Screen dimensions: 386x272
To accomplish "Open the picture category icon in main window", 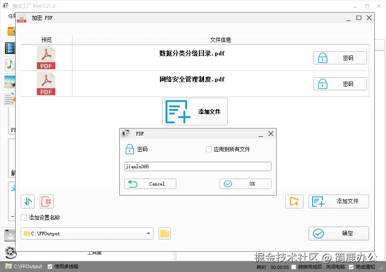I will pos(10,82).
